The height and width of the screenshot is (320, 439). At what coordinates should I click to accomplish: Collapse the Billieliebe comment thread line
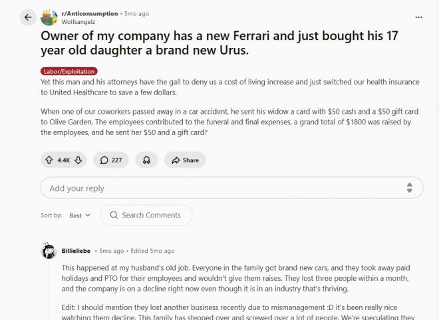click(49, 293)
